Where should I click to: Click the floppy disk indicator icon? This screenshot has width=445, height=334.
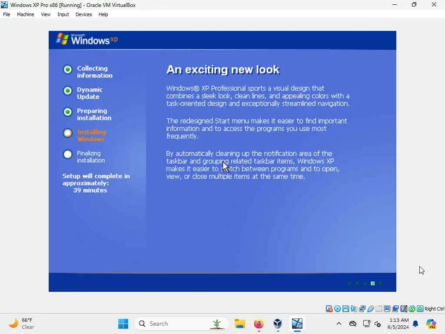(345, 308)
